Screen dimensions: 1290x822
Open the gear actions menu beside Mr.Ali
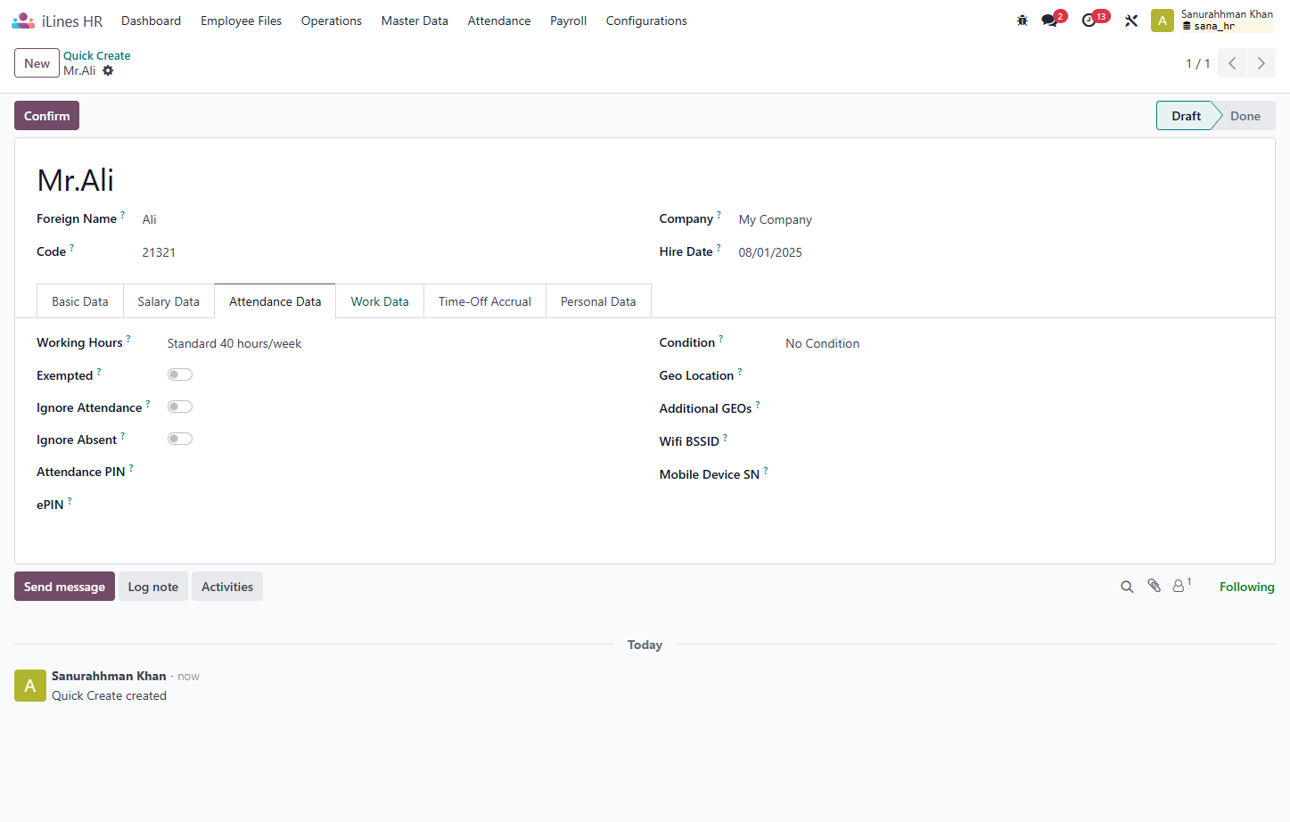tap(108, 70)
